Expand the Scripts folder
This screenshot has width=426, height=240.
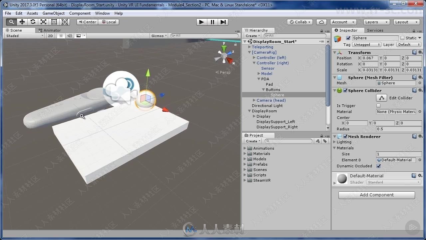245,175
